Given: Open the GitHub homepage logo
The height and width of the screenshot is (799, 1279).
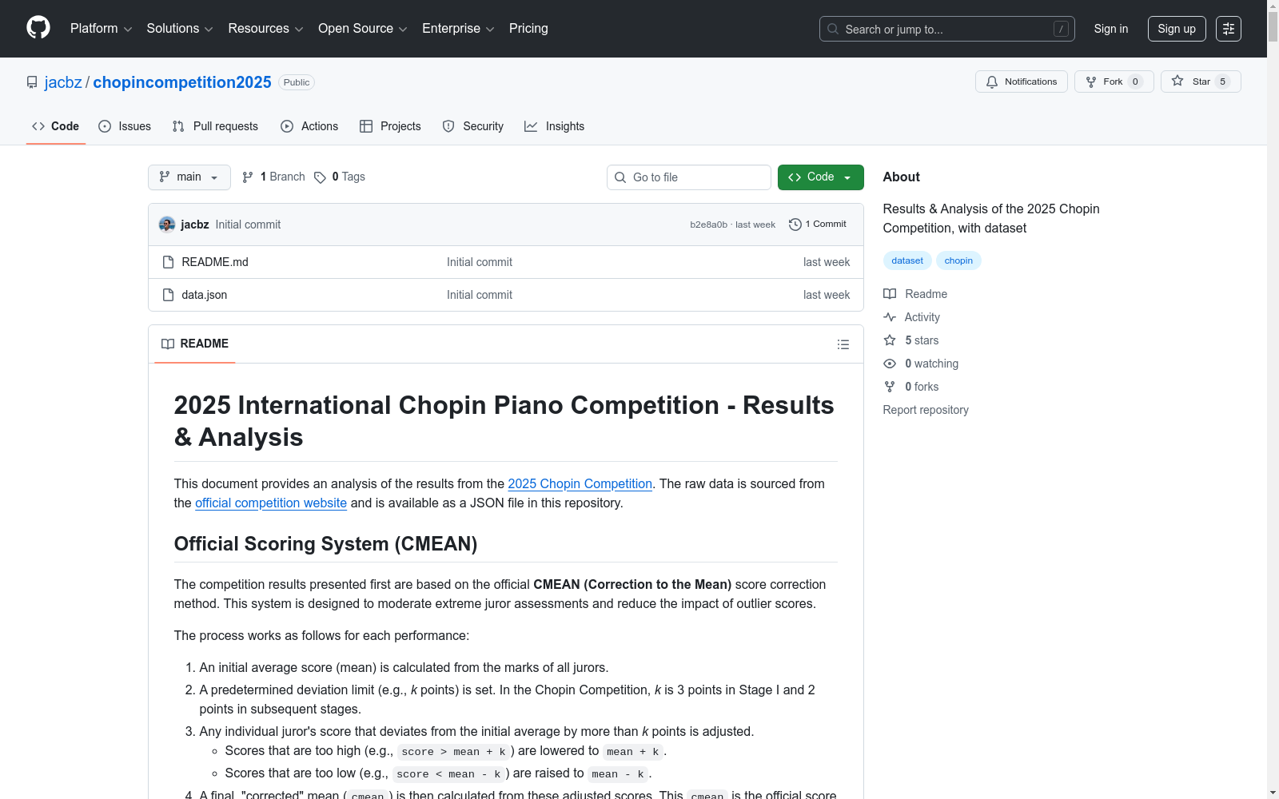Looking at the screenshot, I should [38, 28].
